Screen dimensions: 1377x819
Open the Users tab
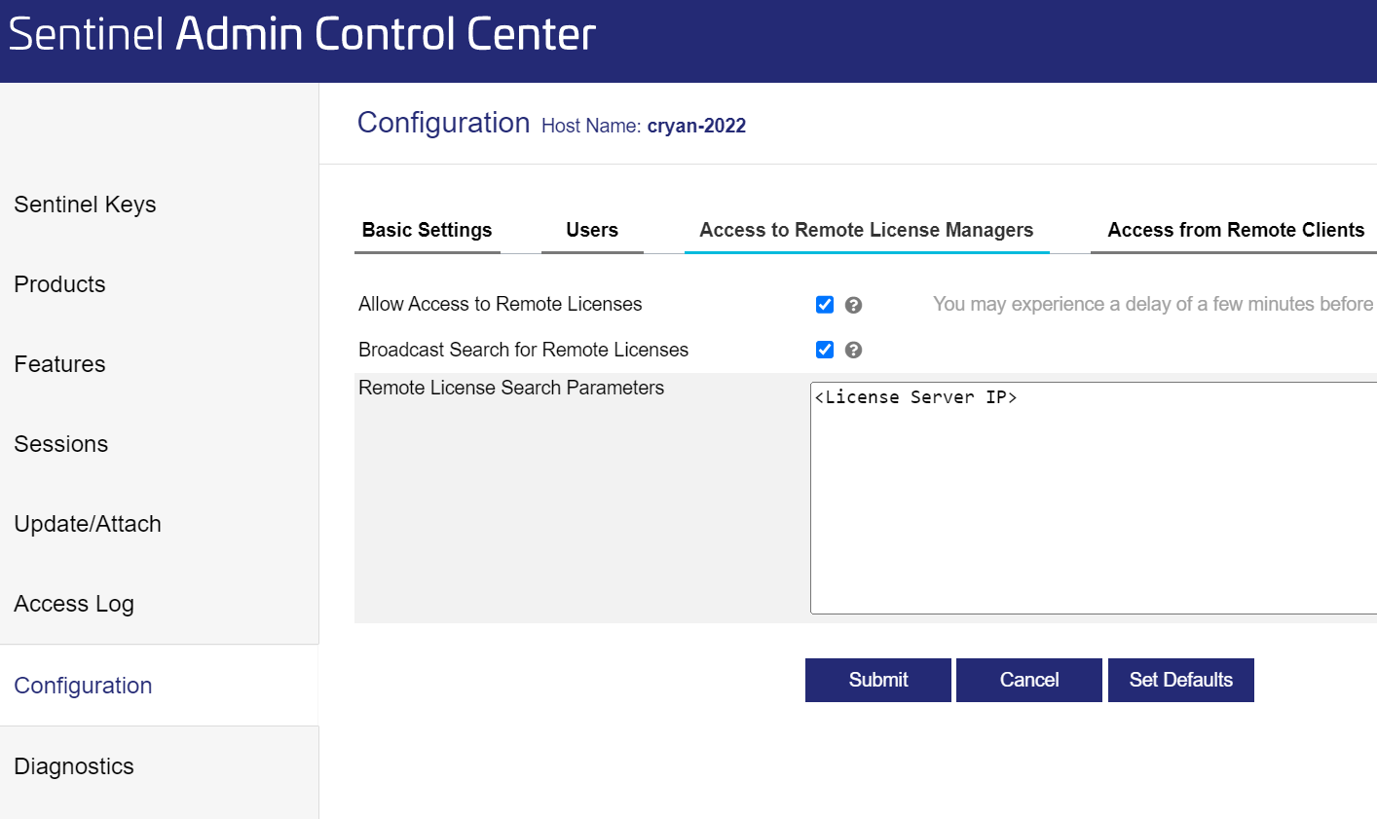tap(591, 230)
